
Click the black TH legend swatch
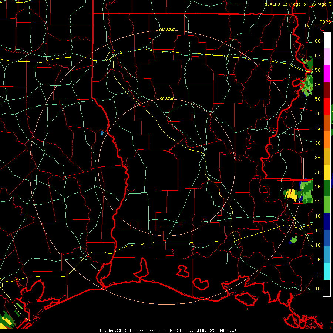pos(327,288)
